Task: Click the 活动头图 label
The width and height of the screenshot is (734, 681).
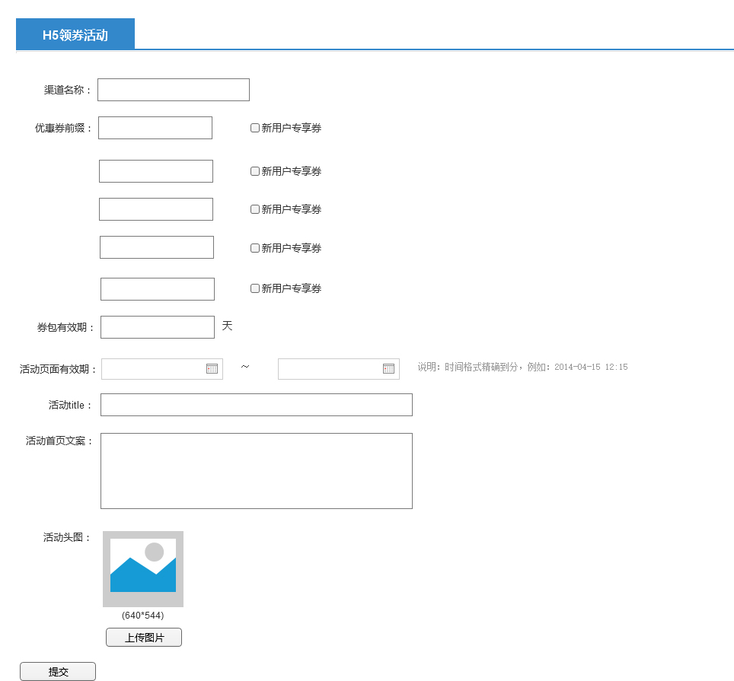Action: coord(67,537)
